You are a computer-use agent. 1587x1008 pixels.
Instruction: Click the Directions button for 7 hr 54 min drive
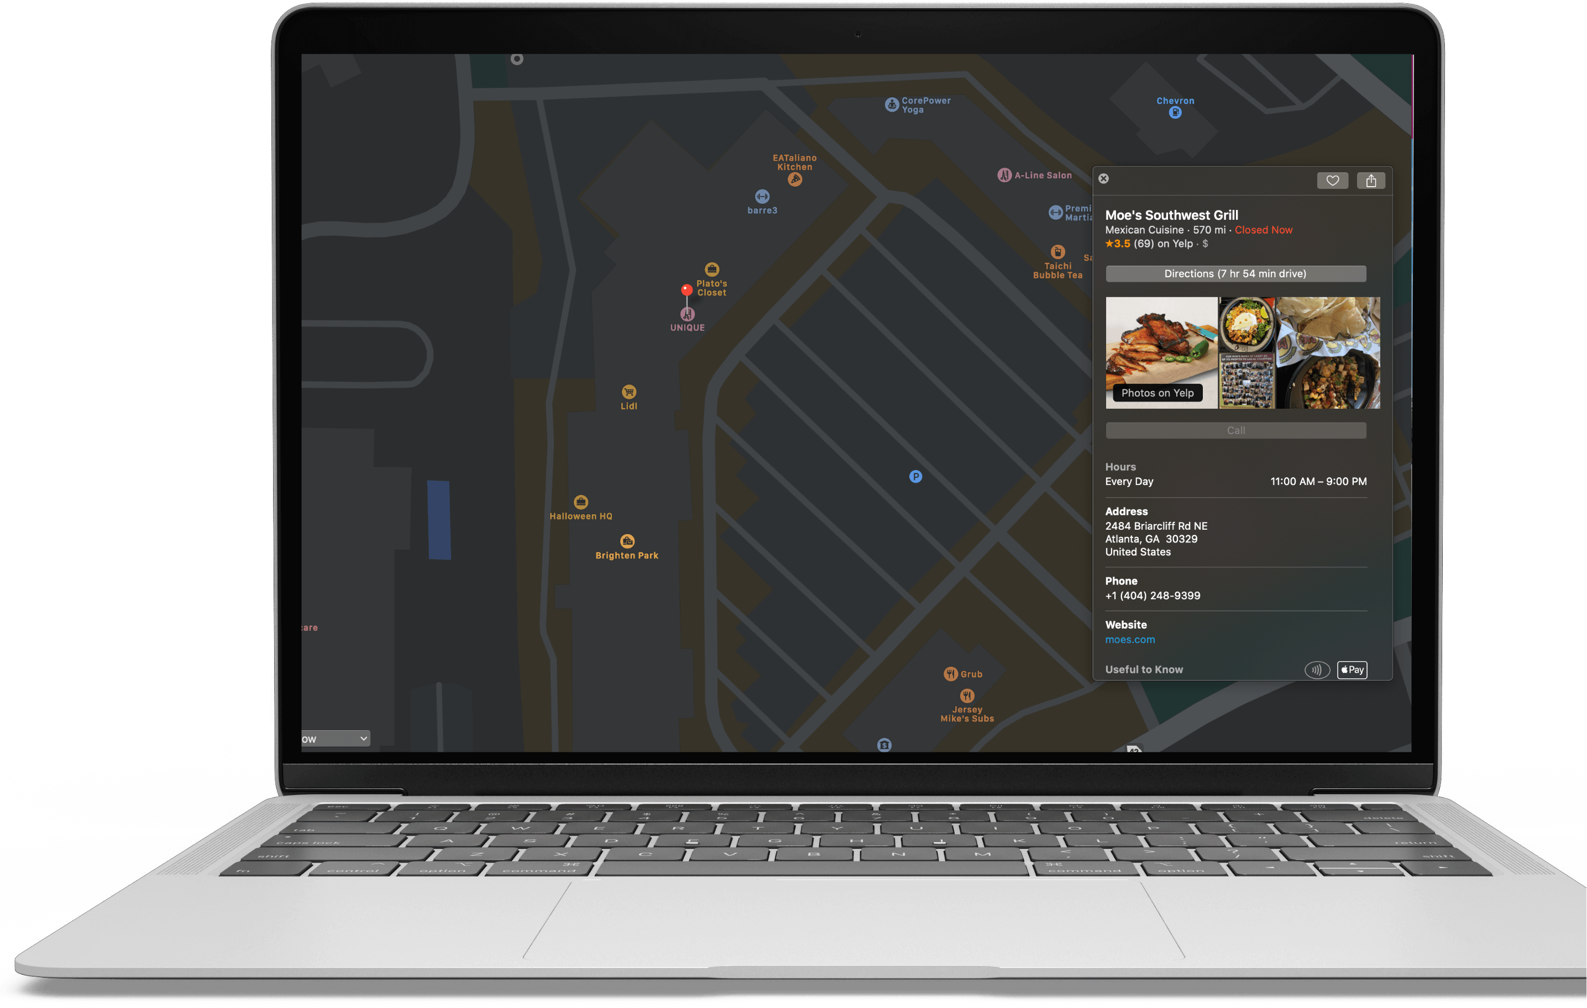pos(1235,273)
